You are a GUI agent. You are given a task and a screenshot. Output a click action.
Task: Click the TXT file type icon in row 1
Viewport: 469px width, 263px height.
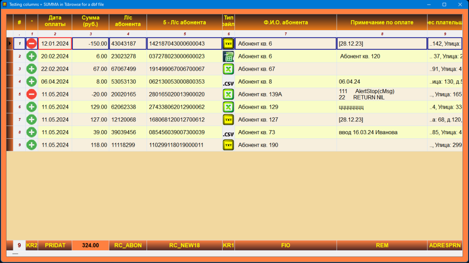(x=228, y=43)
